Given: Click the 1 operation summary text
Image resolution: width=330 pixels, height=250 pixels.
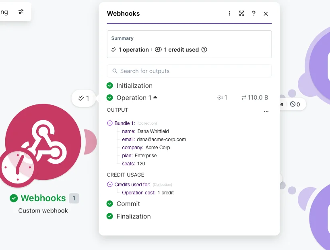Looking at the screenshot, I should (134, 50).
